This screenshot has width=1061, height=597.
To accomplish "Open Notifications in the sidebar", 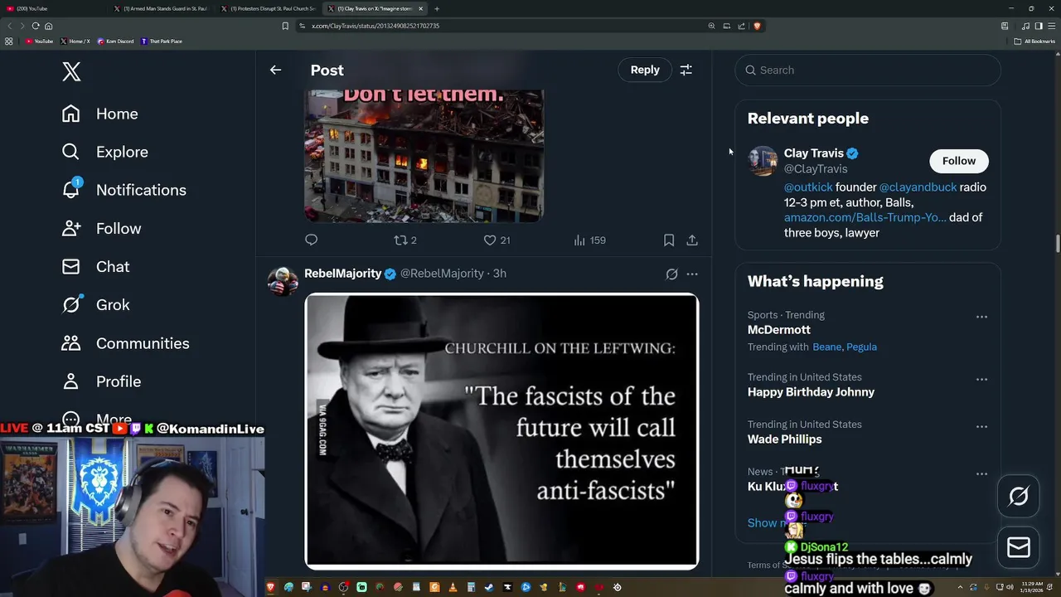I will 124,190.
